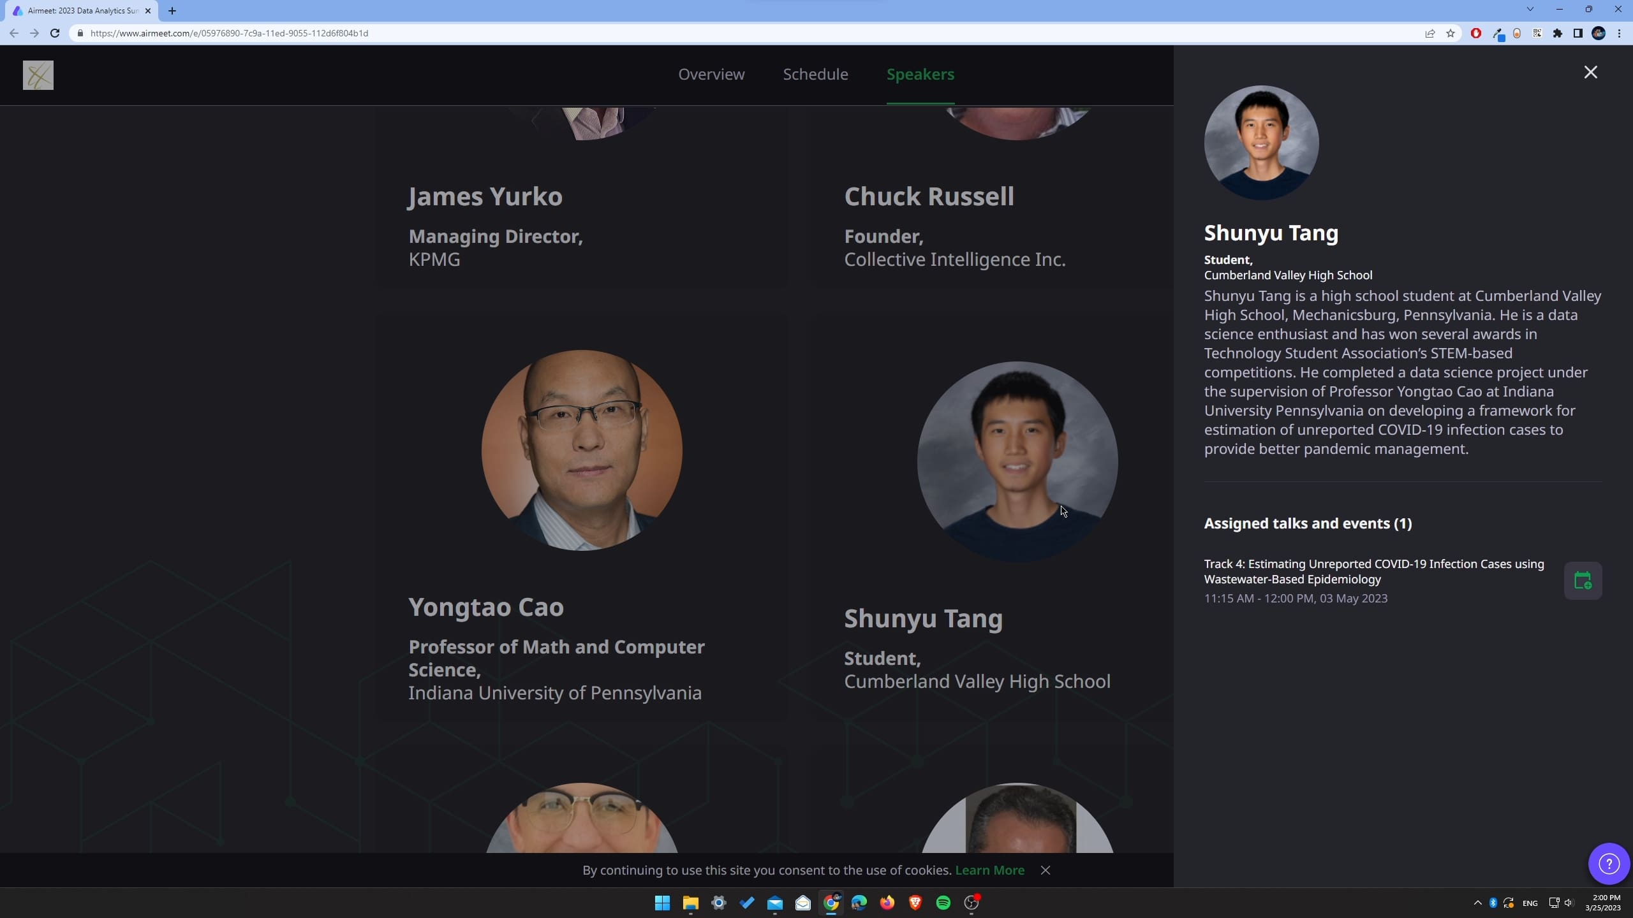Image resolution: width=1633 pixels, height=918 pixels.
Task: Open the Track 4 COVID-19 talk title
Action: (x=1373, y=571)
